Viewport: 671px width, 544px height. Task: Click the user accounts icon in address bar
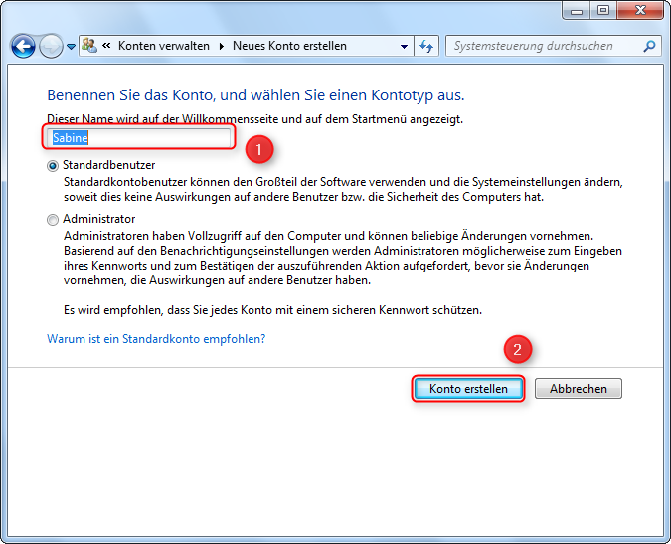point(89,45)
